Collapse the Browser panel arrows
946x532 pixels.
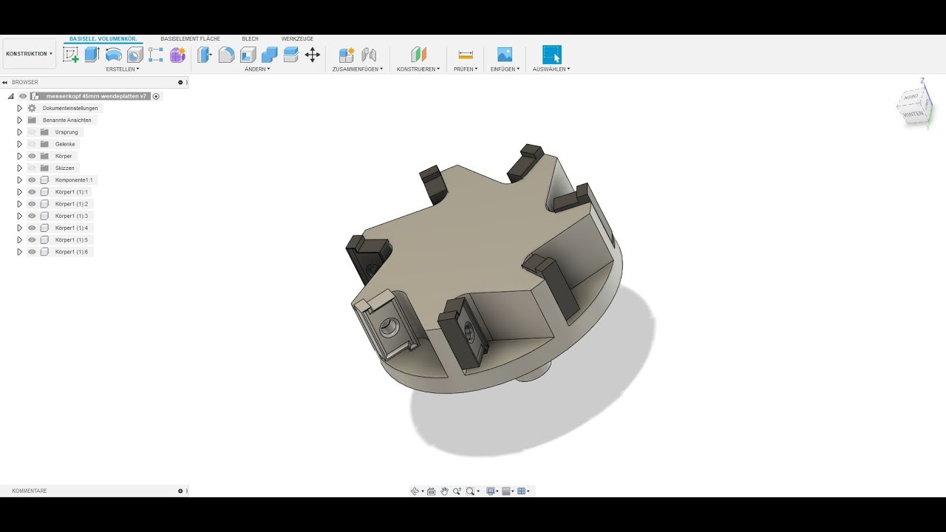(x=5, y=82)
